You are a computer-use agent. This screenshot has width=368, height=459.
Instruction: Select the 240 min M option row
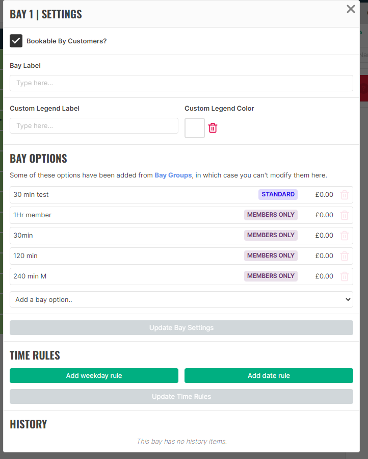[x=181, y=276]
